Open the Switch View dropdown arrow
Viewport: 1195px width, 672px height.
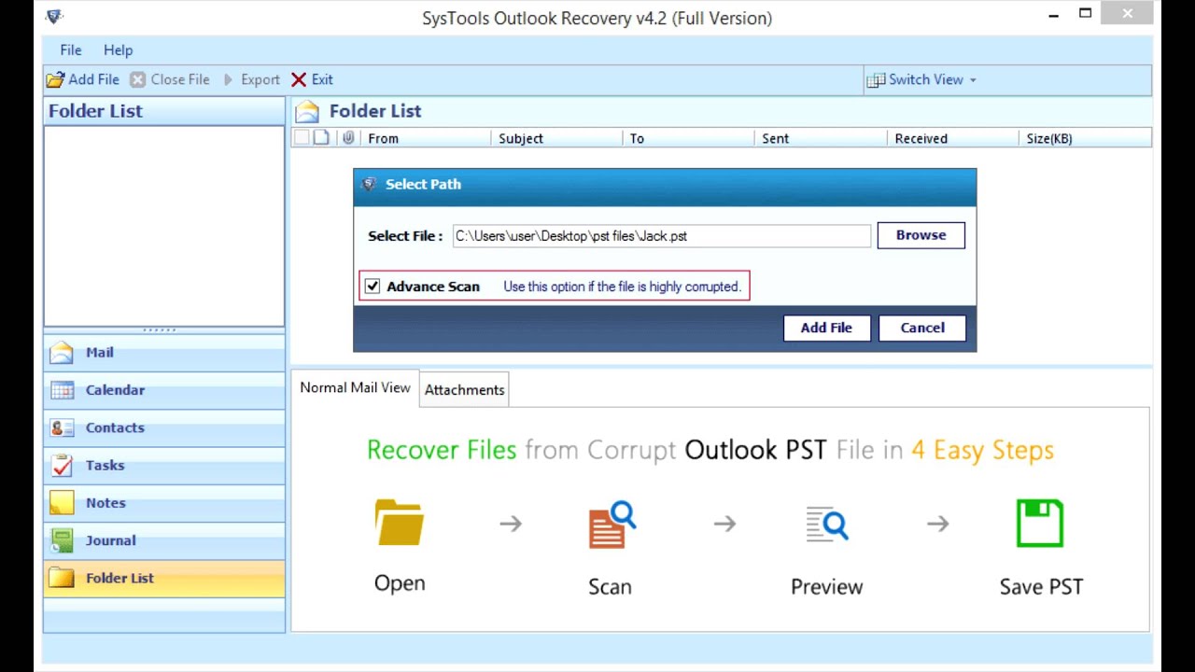coord(973,80)
